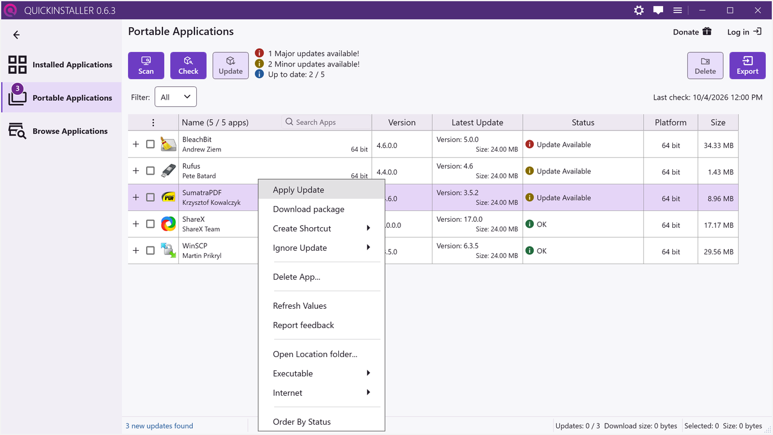Expand the Rufus row details
The height and width of the screenshot is (435, 773).
[x=136, y=171]
